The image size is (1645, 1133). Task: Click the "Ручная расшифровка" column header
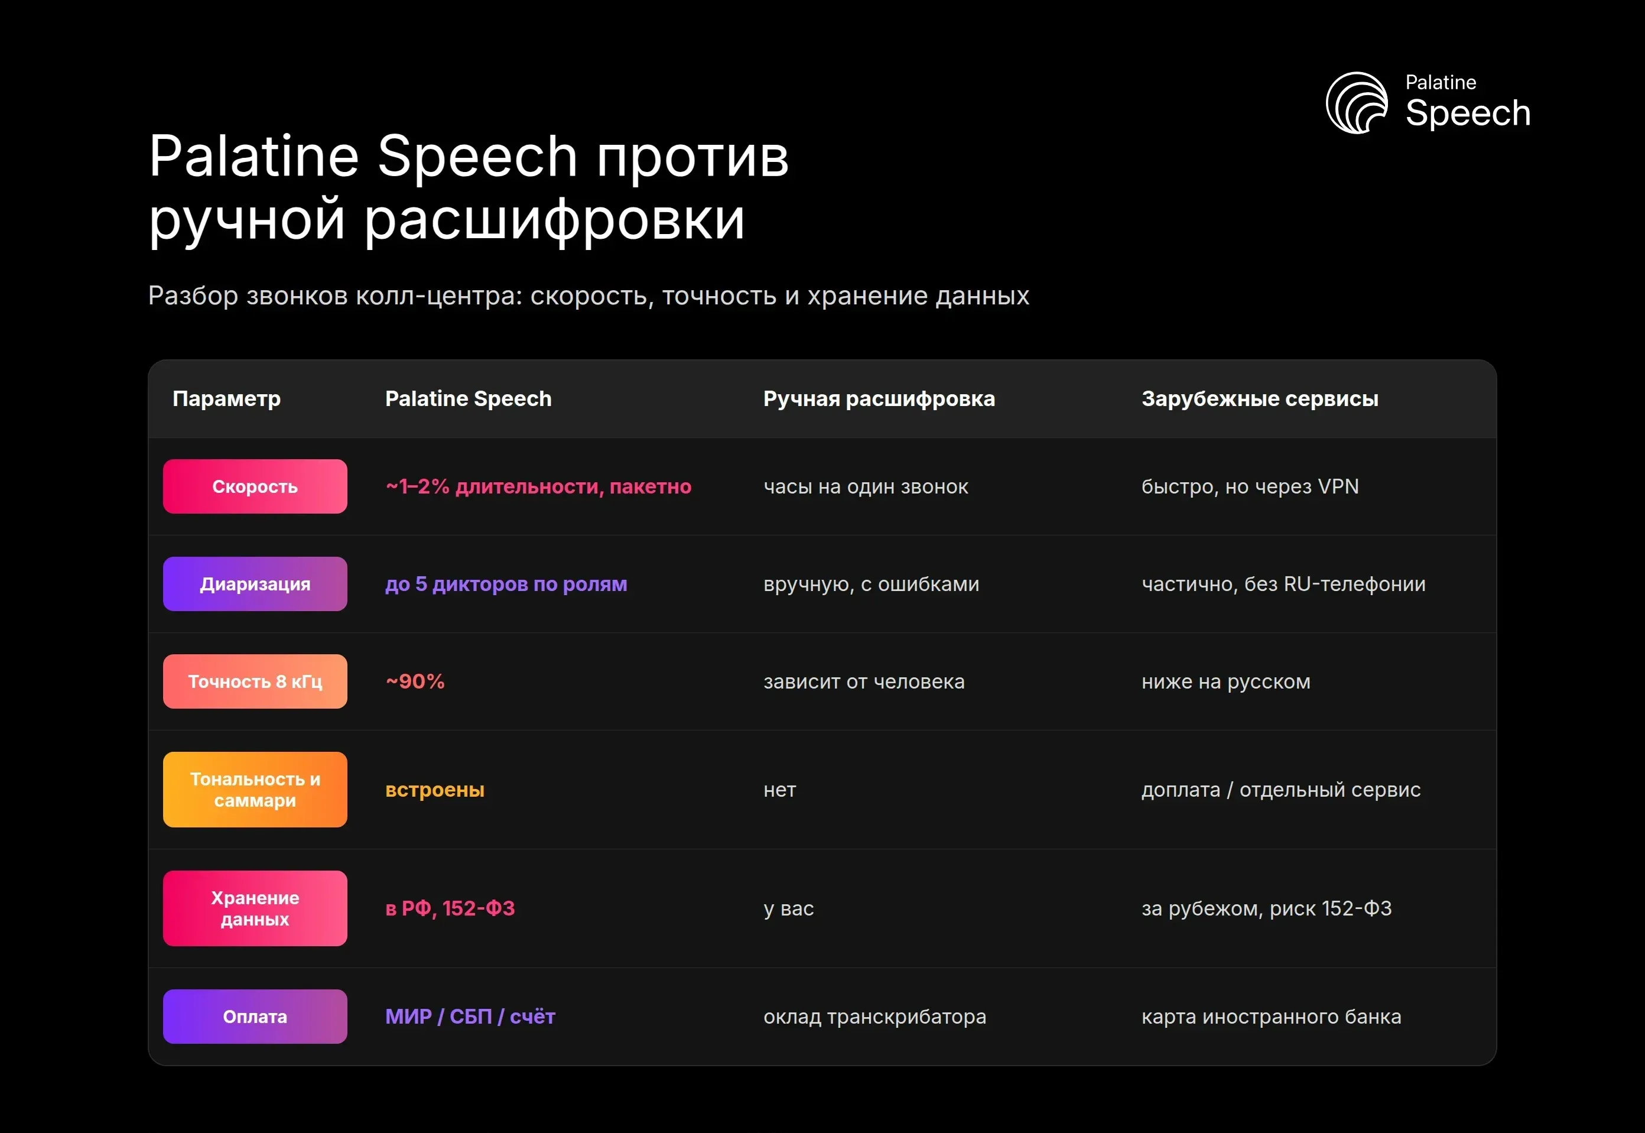click(x=879, y=399)
